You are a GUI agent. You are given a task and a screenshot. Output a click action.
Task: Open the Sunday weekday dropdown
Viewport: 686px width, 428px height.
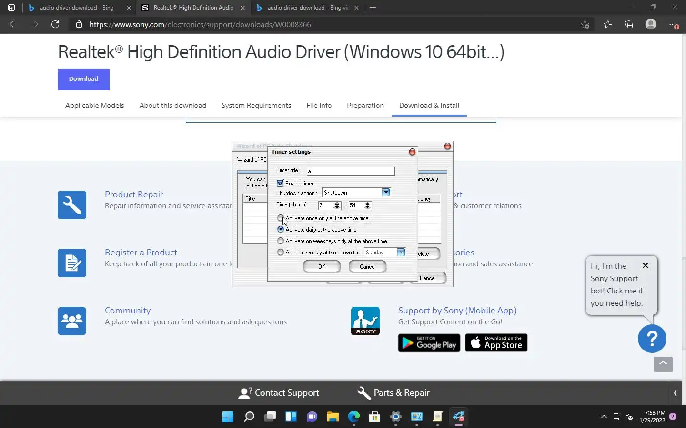pos(401,253)
